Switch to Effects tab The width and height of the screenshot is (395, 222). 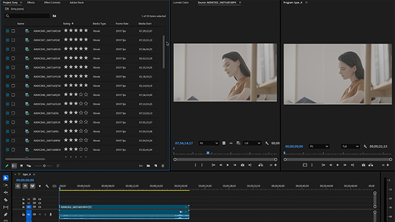click(x=31, y=2)
